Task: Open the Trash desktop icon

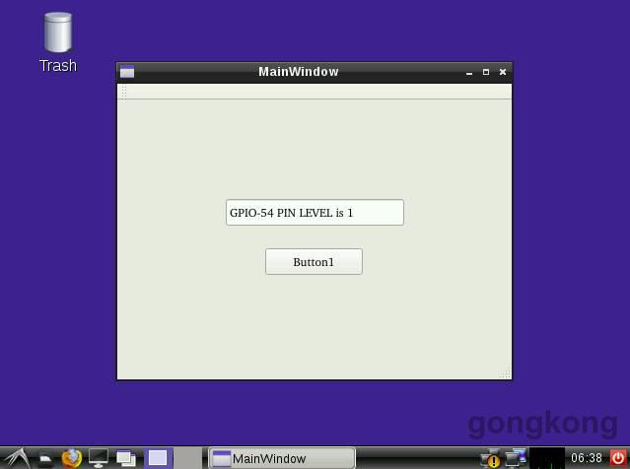Action: point(58,43)
